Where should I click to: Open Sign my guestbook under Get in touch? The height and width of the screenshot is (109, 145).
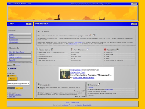click(x=15, y=95)
